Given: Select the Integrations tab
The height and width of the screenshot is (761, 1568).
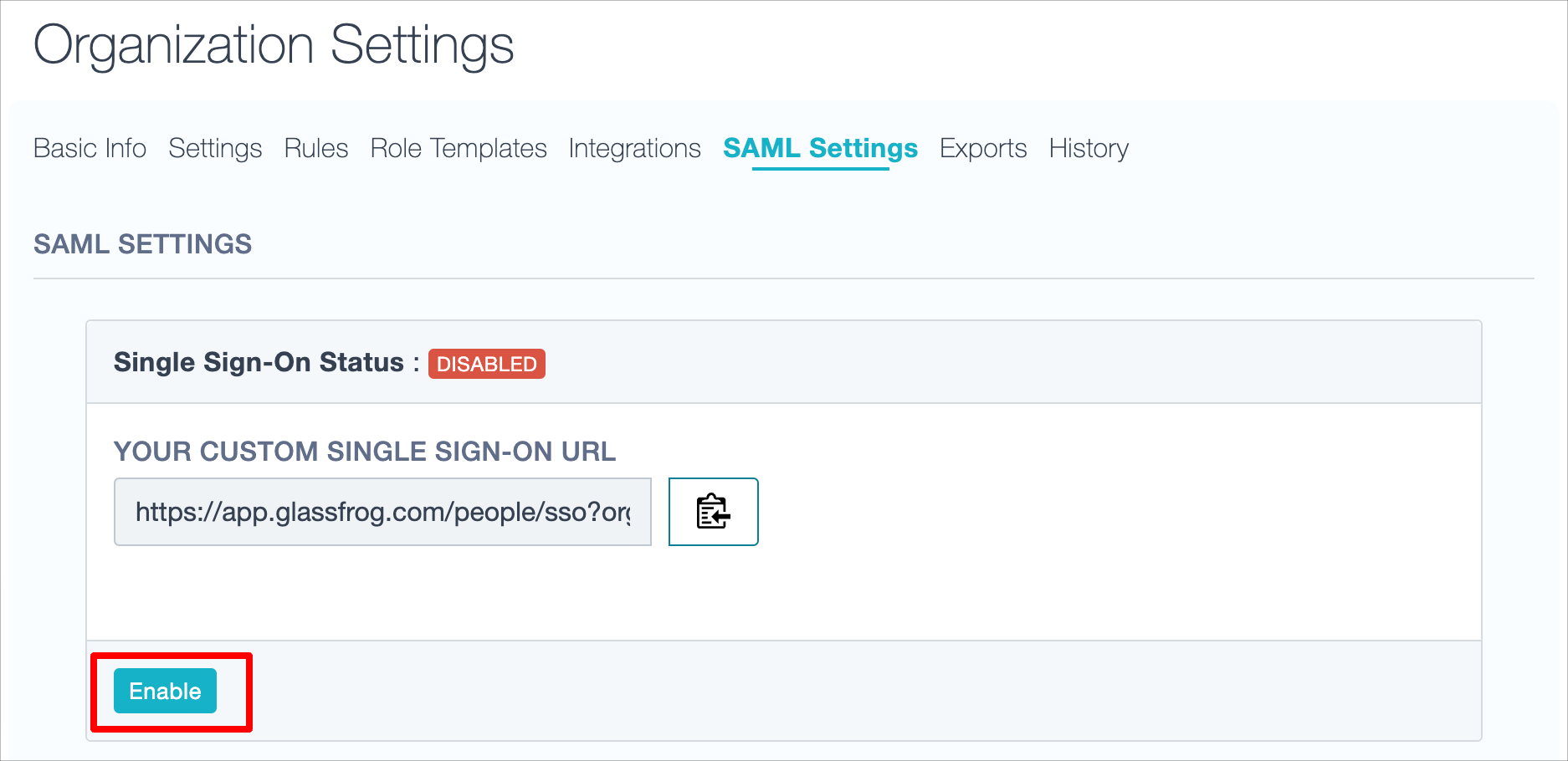Looking at the screenshot, I should click(x=634, y=148).
